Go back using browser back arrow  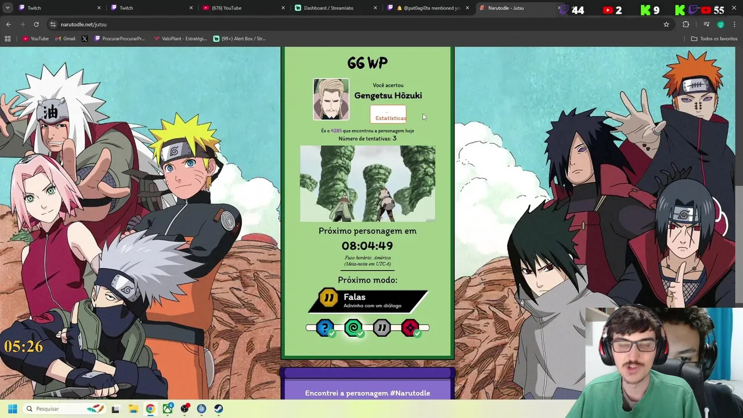click(8, 24)
